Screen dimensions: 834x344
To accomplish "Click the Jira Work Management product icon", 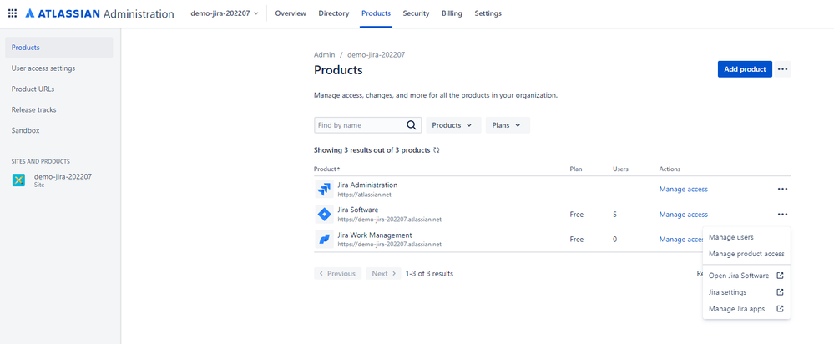I will [324, 240].
